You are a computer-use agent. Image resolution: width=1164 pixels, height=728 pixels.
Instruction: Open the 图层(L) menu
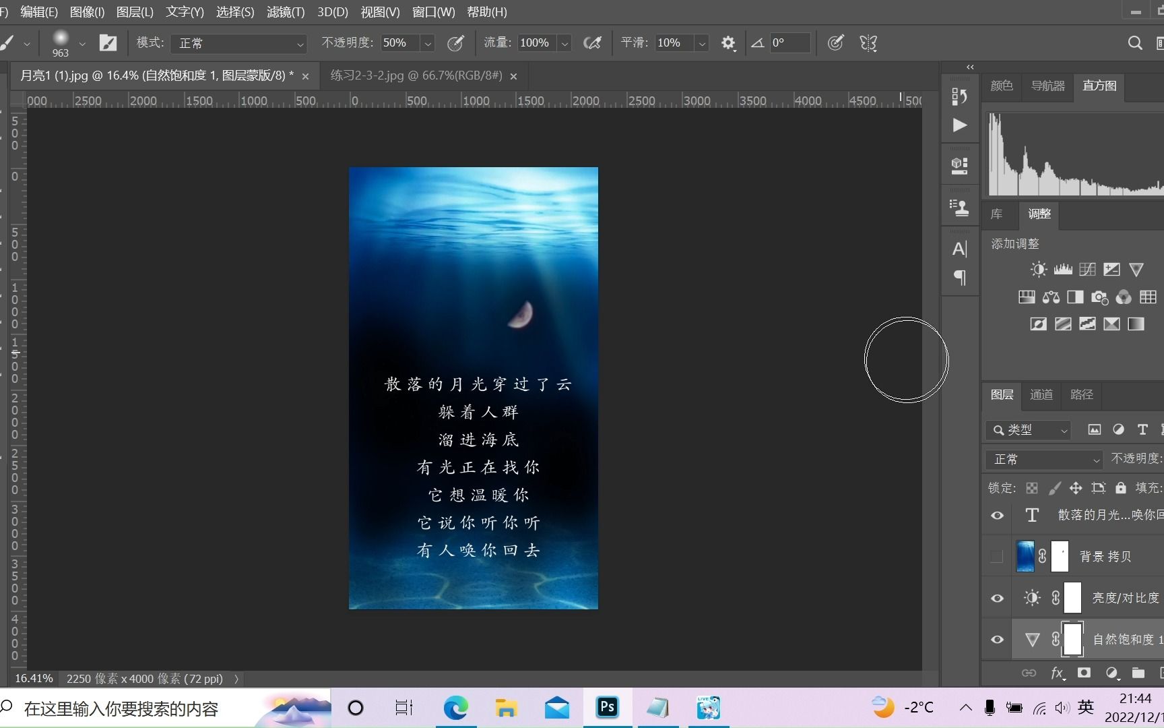point(135,12)
